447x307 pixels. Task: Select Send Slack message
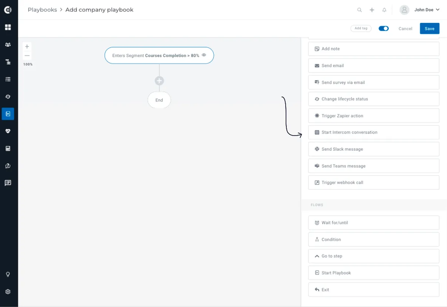tap(374, 149)
